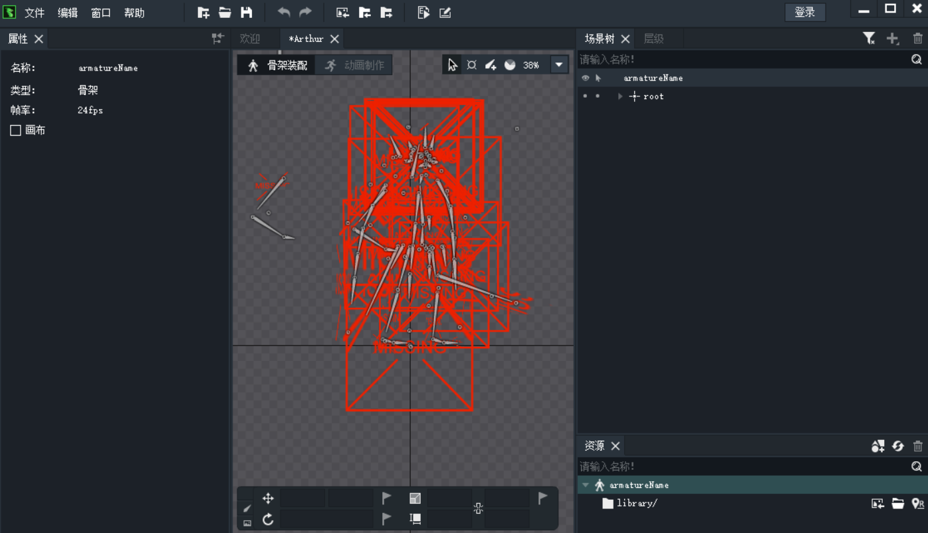Click the scene tree filter icon
This screenshot has width=928, height=533.
pyautogui.click(x=869, y=39)
